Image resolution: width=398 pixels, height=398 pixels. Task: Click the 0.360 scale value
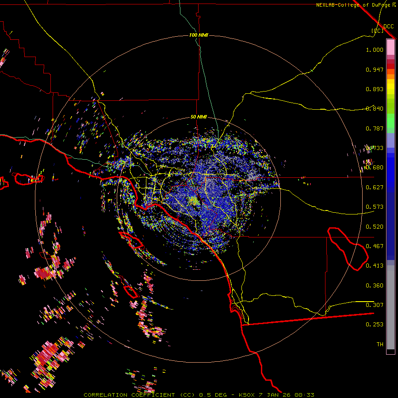tap(375, 286)
